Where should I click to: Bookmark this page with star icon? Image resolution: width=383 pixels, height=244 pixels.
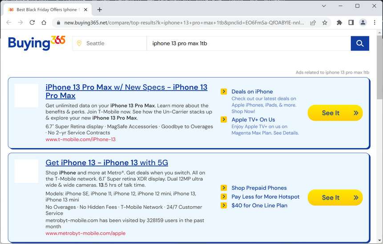(325, 23)
